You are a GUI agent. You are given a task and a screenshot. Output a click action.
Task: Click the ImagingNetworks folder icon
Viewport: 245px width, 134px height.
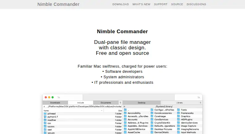coord(179,129)
